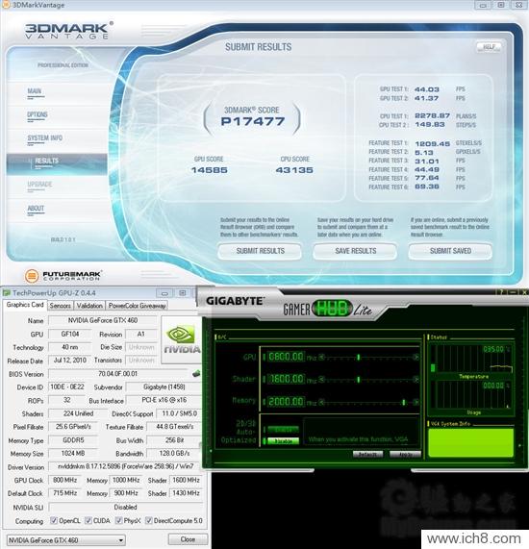Open the GPU selector dropdown in GPU-Z
Viewport: 529px width, 549px height.
pyautogui.click(x=65, y=540)
